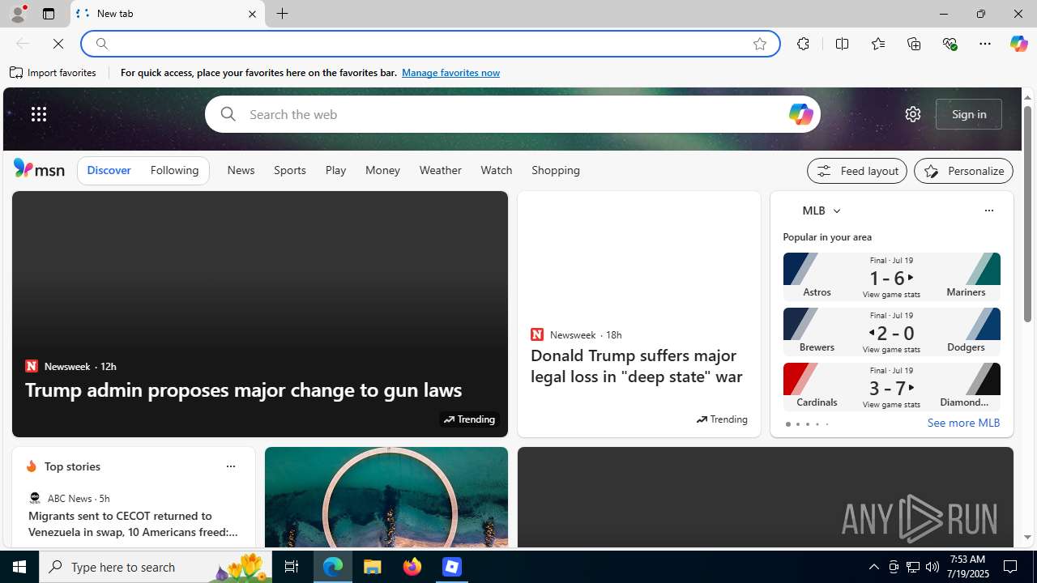Open Settings and more ellipsis menu
The width and height of the screenshot is (1037, 583).
point(984,44)
